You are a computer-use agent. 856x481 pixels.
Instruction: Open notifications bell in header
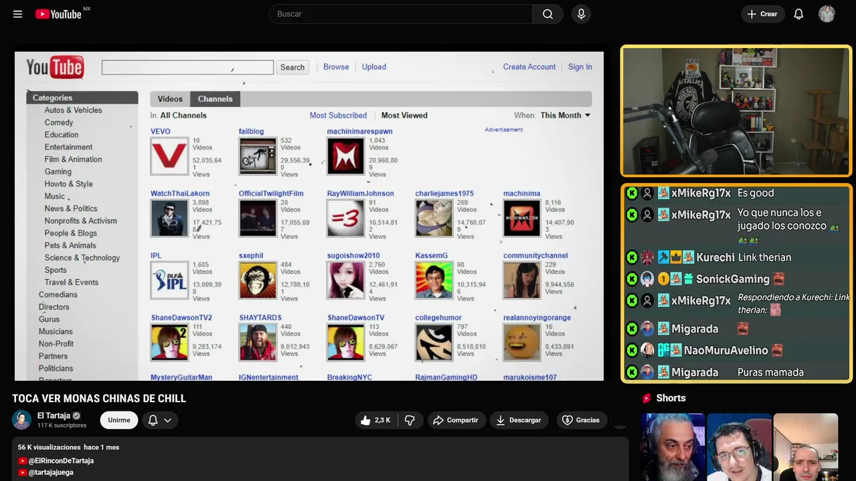click(798, 14)
